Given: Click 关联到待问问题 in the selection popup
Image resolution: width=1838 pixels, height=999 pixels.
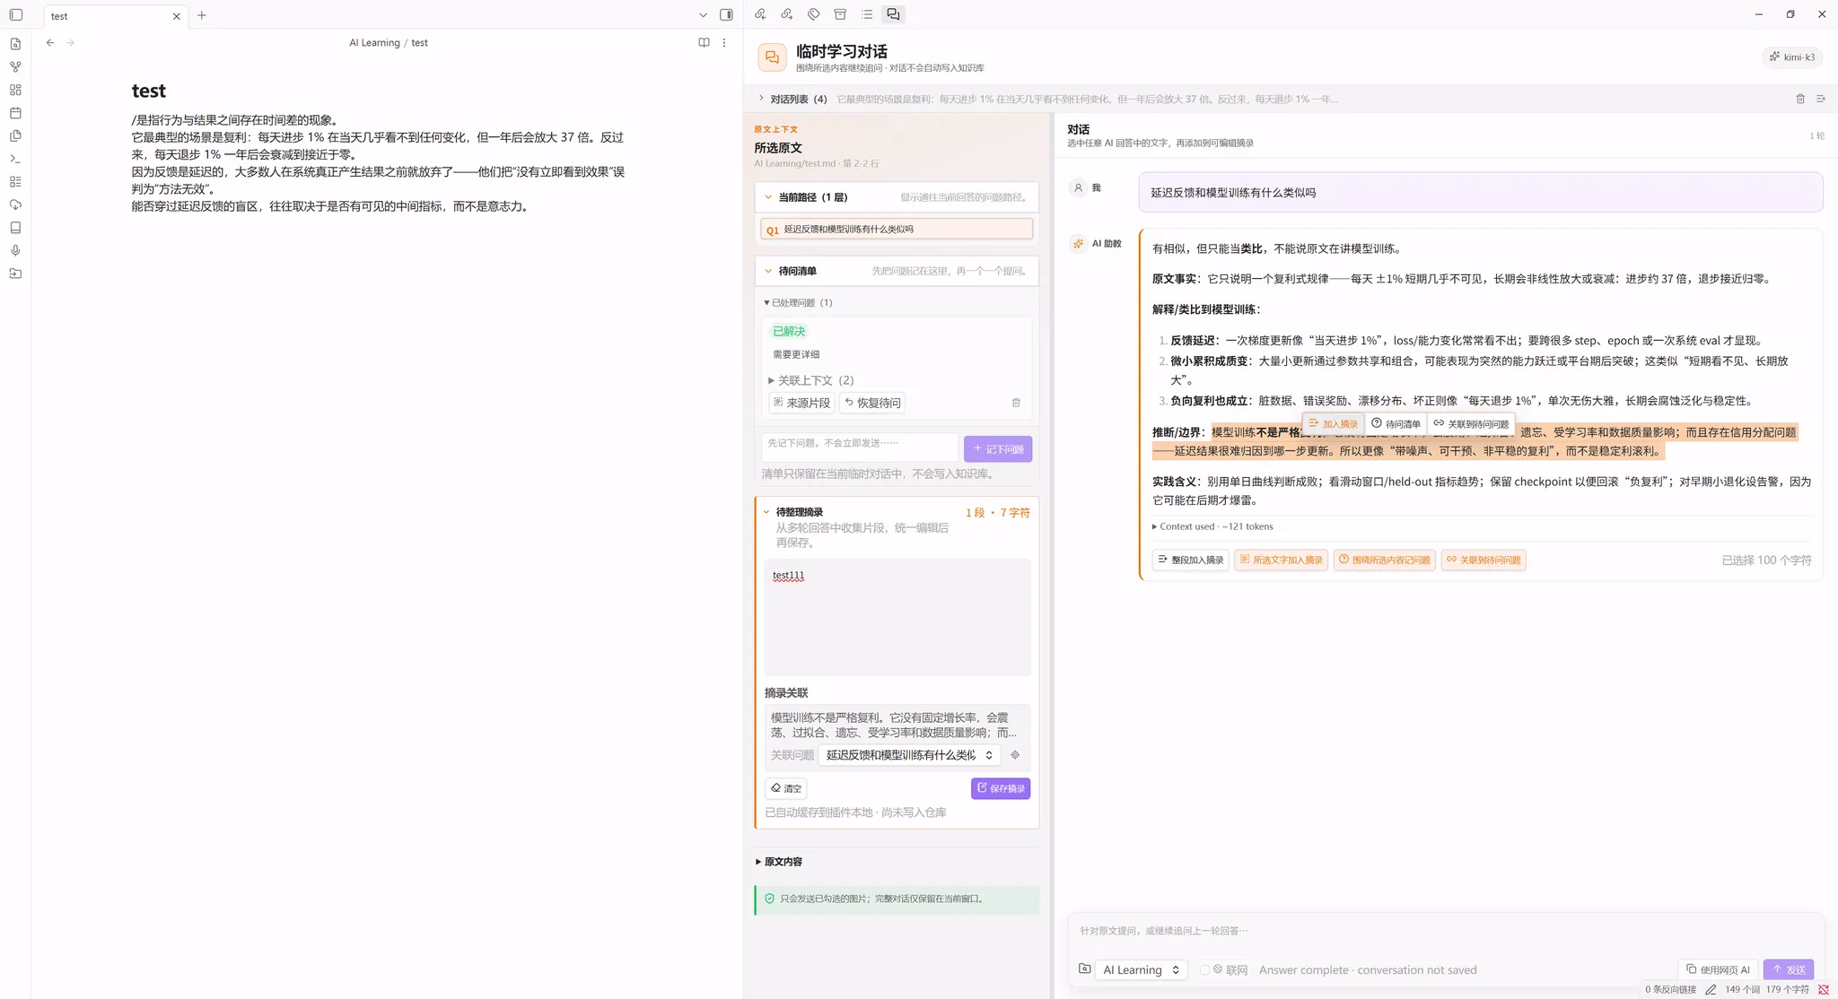Looking at the screenshot, I should [x=1471, y=423].
